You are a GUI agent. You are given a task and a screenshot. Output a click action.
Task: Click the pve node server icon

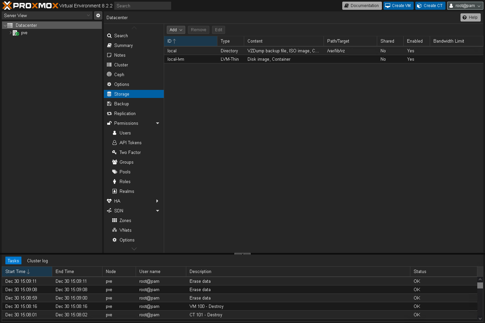16,33
